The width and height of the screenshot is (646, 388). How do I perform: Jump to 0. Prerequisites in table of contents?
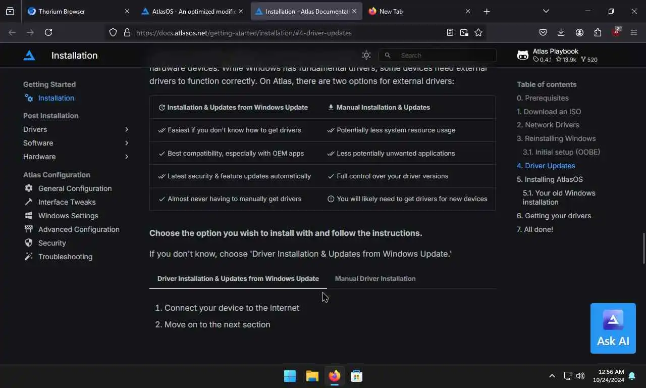pos(543,98)
